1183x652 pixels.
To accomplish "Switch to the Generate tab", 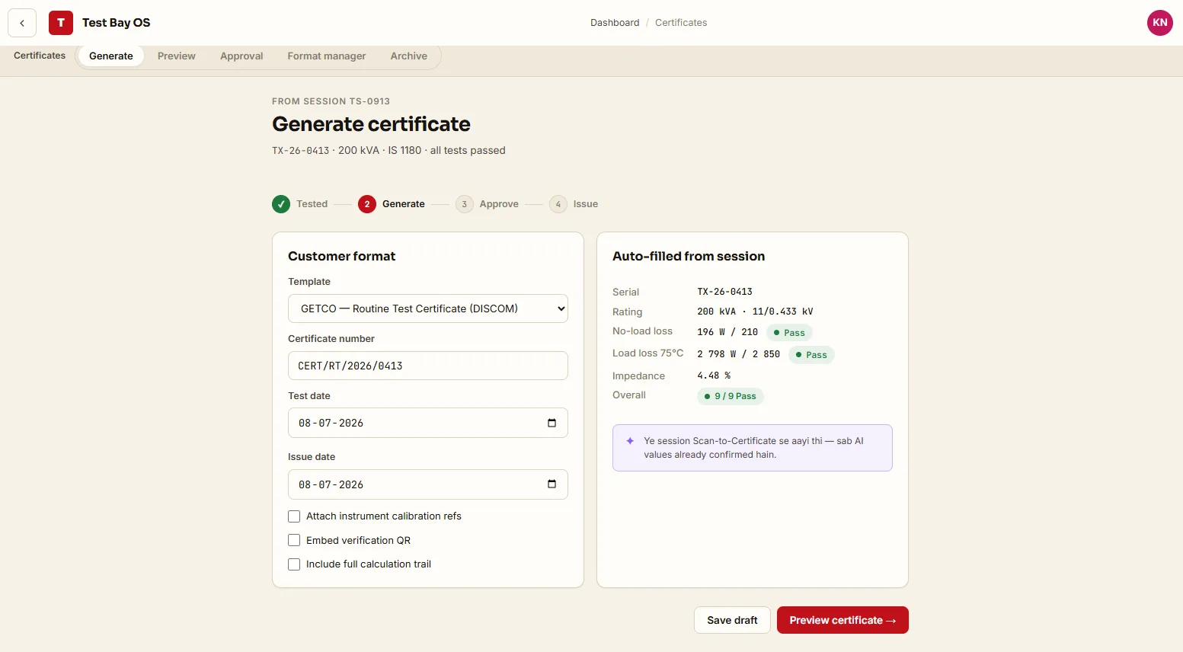I will 111,56.
